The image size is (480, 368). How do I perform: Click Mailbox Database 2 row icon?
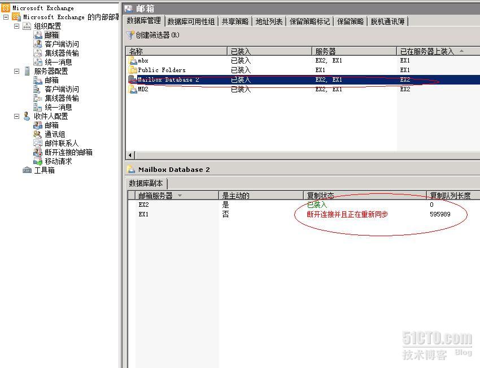click(x=133, y=79)
